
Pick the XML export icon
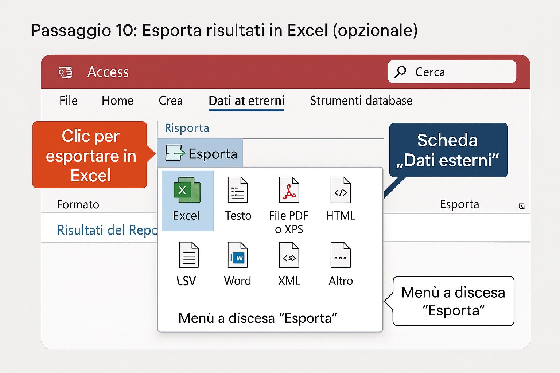[x=289, y=255]
